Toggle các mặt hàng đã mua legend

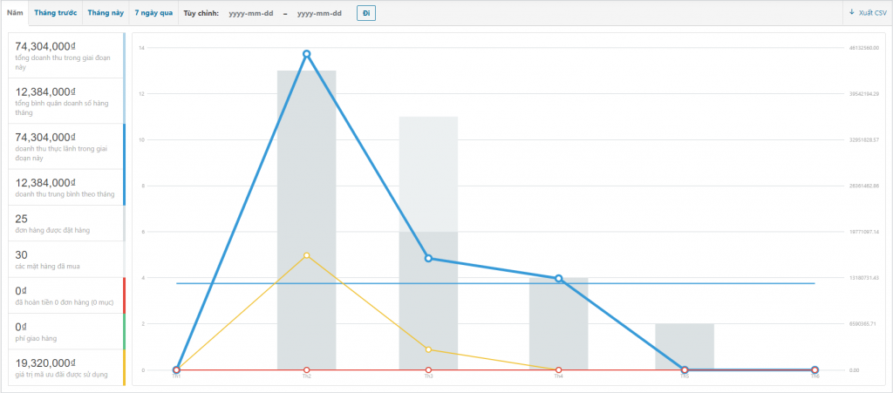coord(66,260)
